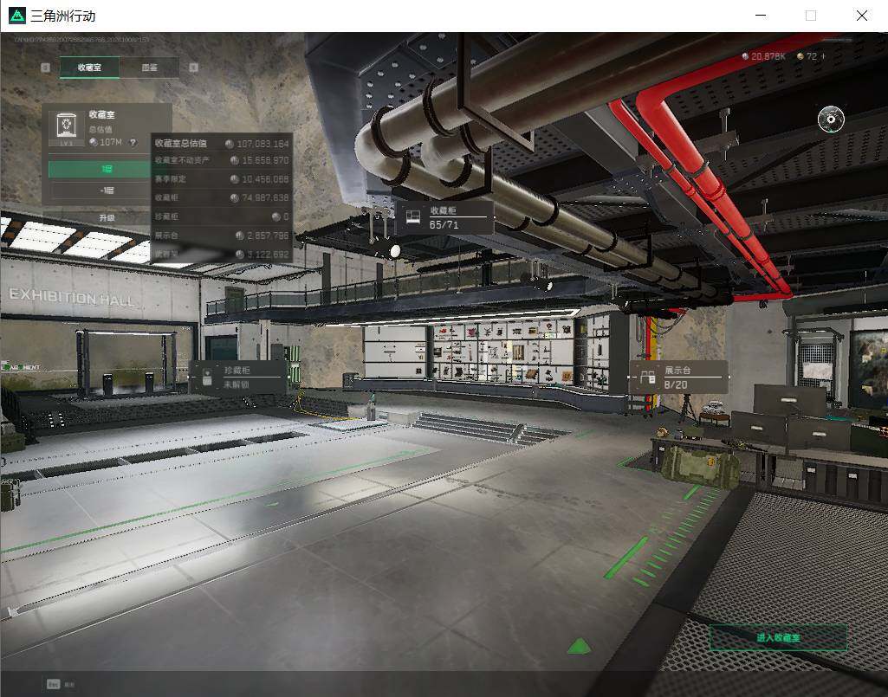Open the 图鉴 tab
Viewport: 888px width, 697px height.
pyautogui.click(x=150, y=68)
